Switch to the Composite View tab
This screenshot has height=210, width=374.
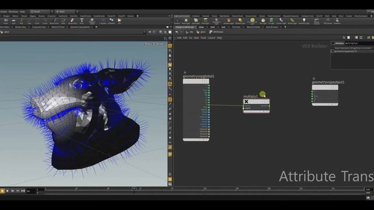tap(39, 27)
